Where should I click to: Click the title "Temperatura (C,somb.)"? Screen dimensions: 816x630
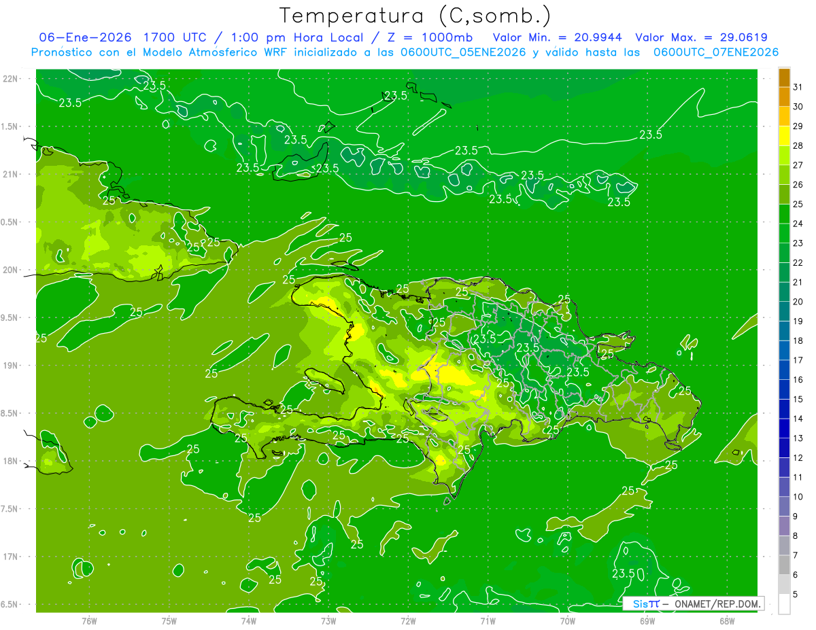pos(415,16)
